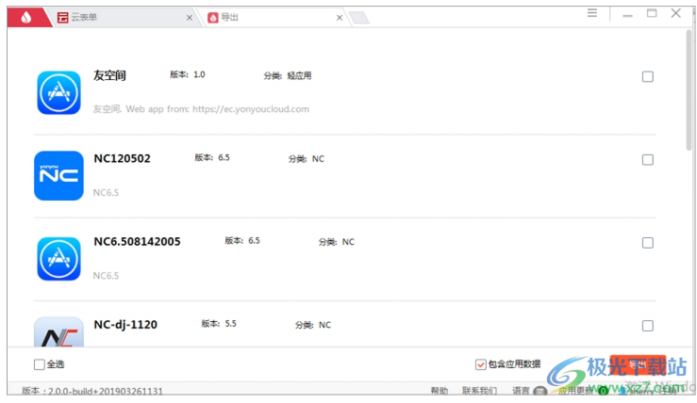Viewport: 697px width, 403px height.
Task: Close the application window
Action: 676,13
